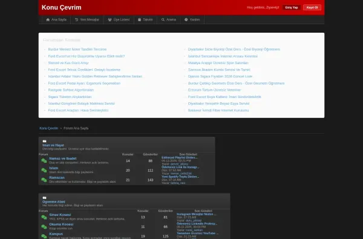Open the İman ve Hayat category

[x=53, y=145]
